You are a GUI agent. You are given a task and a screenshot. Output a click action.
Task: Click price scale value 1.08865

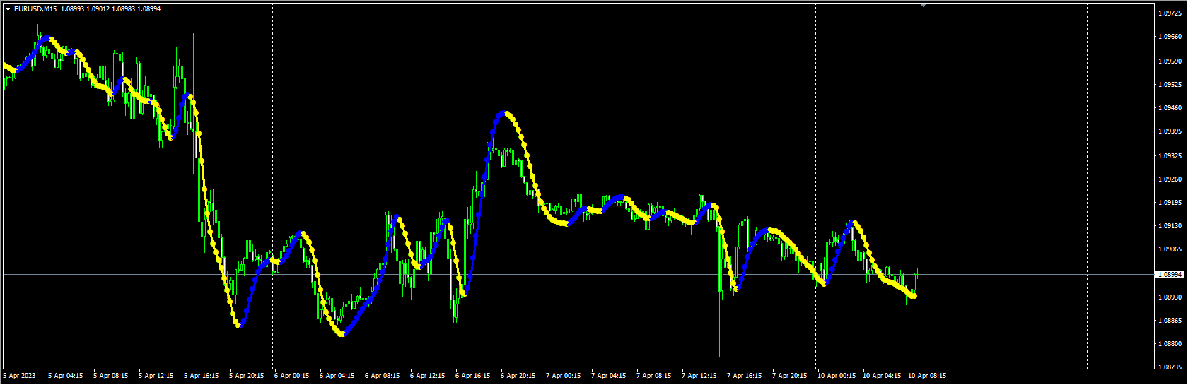[x=1170, y=321]
